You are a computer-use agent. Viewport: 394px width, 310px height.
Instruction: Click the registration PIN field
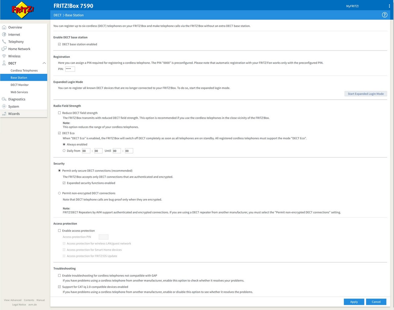click(x=70, y=69)
